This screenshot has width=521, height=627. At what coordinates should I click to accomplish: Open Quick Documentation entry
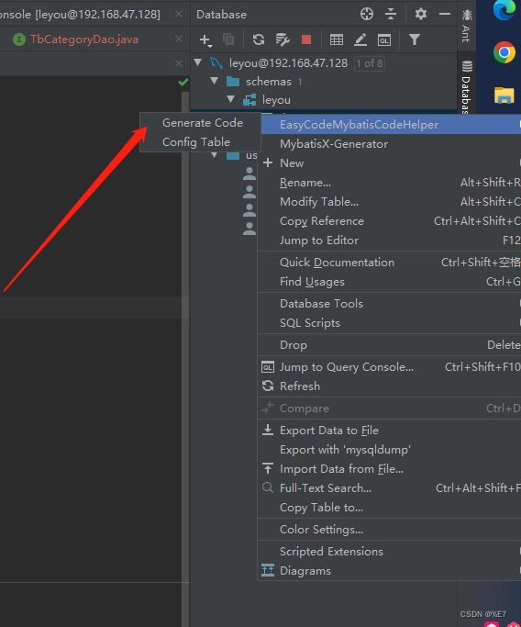pyautogui.click(x=389, y=263)
